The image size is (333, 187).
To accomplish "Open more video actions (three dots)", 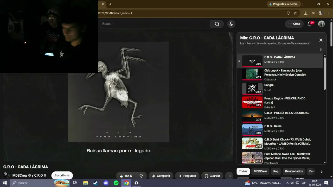I will [x=229, y=176].
